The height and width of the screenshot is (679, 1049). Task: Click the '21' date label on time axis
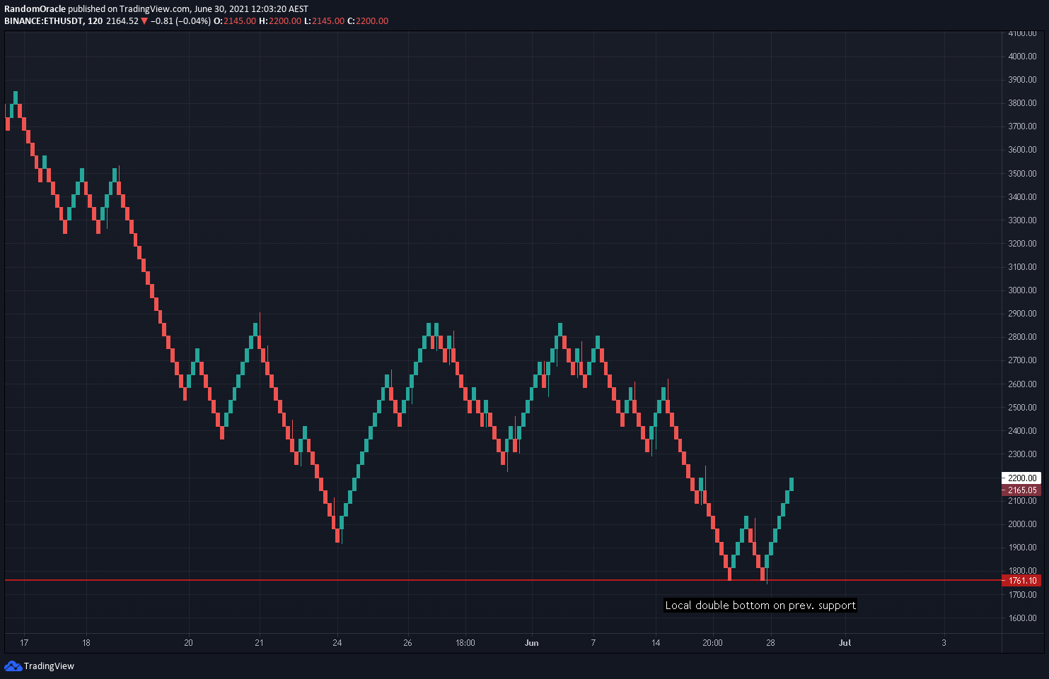pos(260,643)
